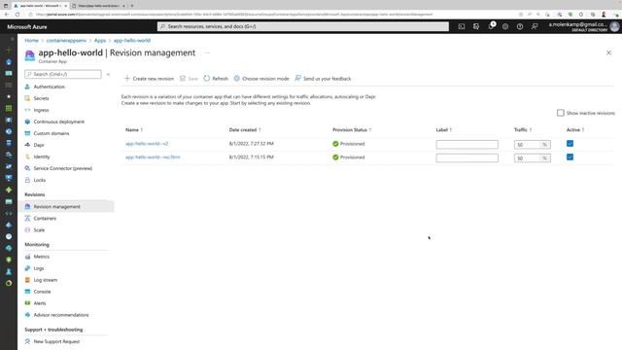Viewport: 622px width, 350px height.
Task: Uncheck Active for revision created 7:15:15 PM
Action: [x=570, y=157]
